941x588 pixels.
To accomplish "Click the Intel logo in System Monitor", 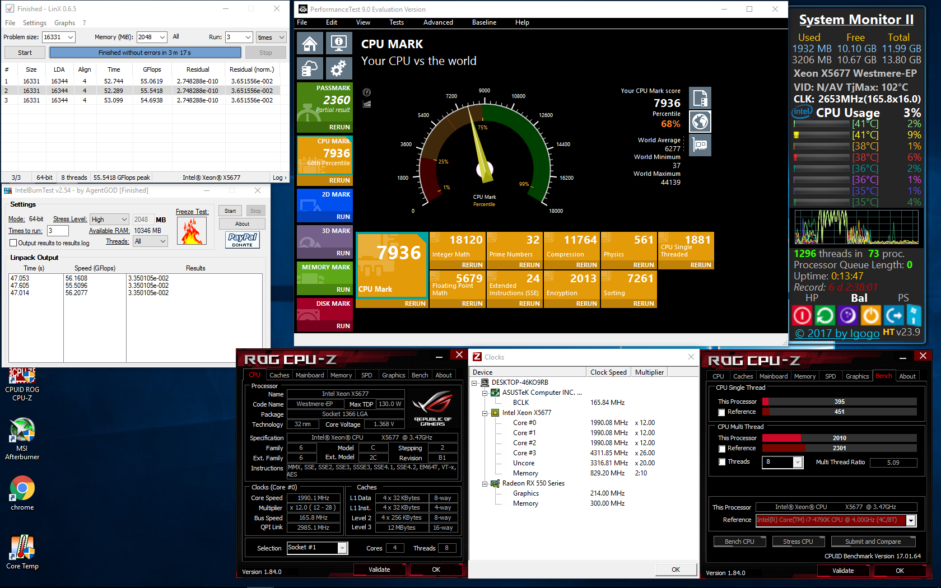I will coord(802,112).
